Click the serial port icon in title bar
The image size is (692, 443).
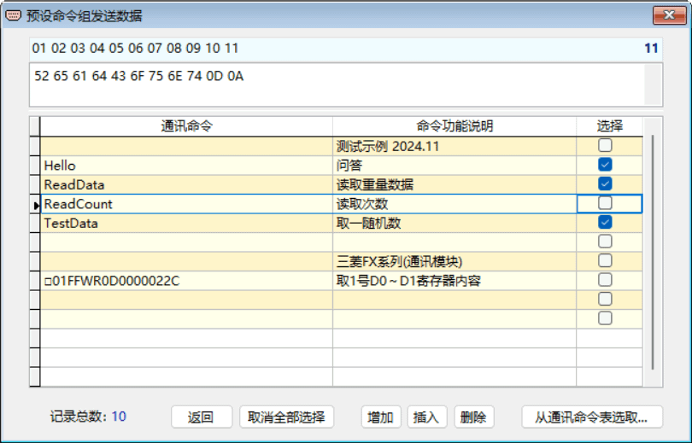point(13,15)
